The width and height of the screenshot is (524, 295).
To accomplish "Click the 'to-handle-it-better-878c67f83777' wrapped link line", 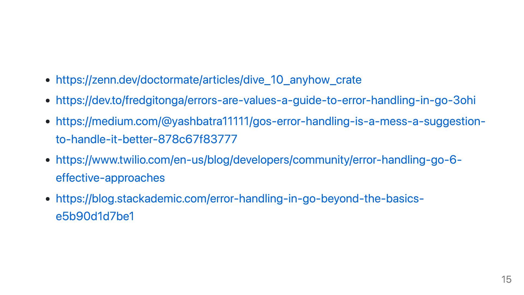I will click(x=146, y=139).
